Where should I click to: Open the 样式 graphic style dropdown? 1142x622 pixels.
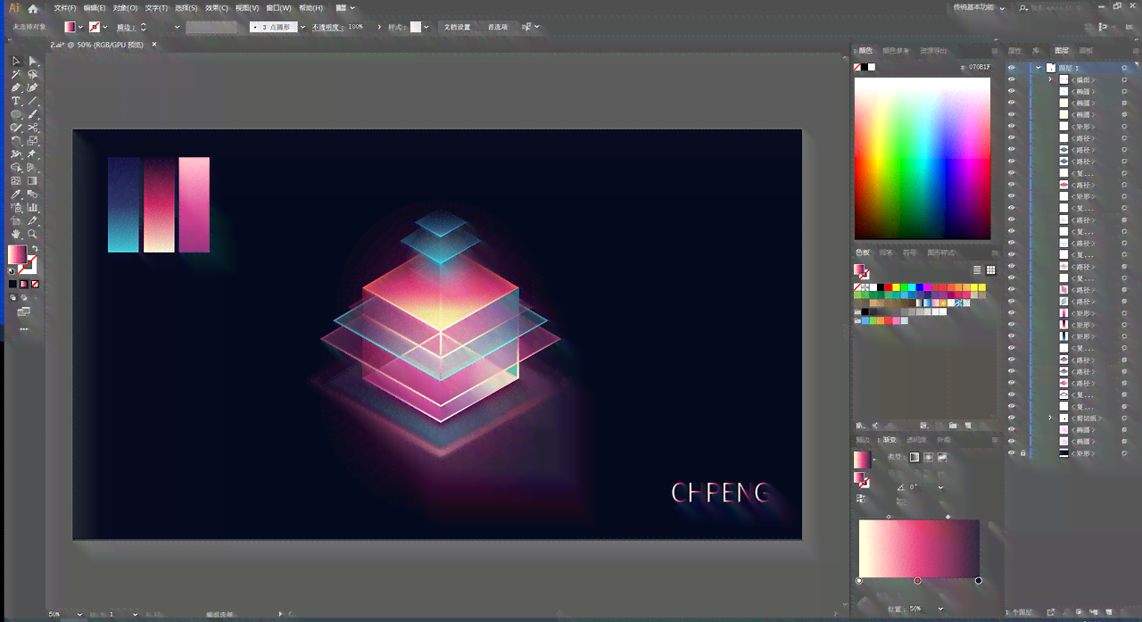[426, 27]
